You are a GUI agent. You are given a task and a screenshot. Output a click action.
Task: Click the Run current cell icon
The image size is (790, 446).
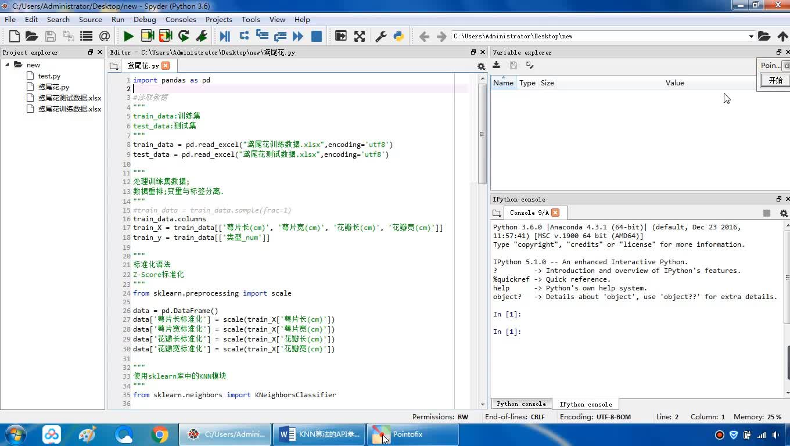147,37
